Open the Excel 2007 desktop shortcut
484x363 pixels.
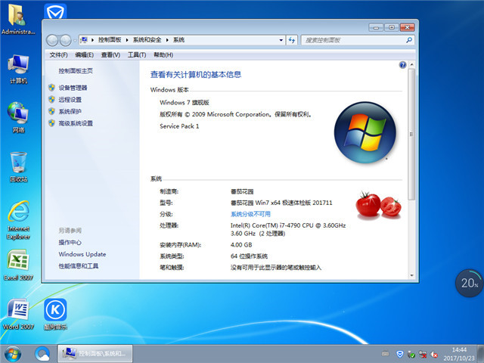point(18,265)
